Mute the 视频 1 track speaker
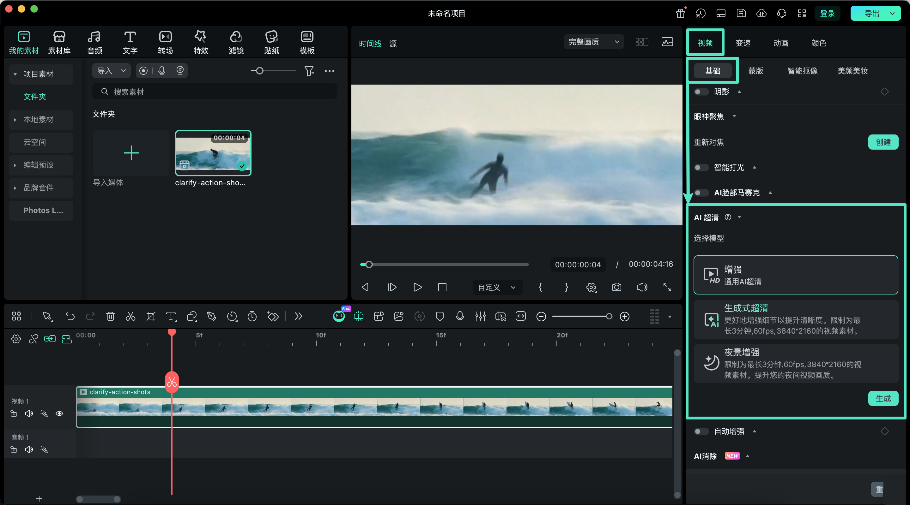 tap(29, 413)
